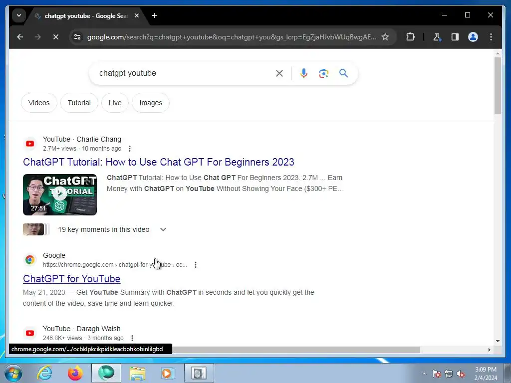
Task: Open the Chrome profile avatar
Action: [x=473, y=37]
